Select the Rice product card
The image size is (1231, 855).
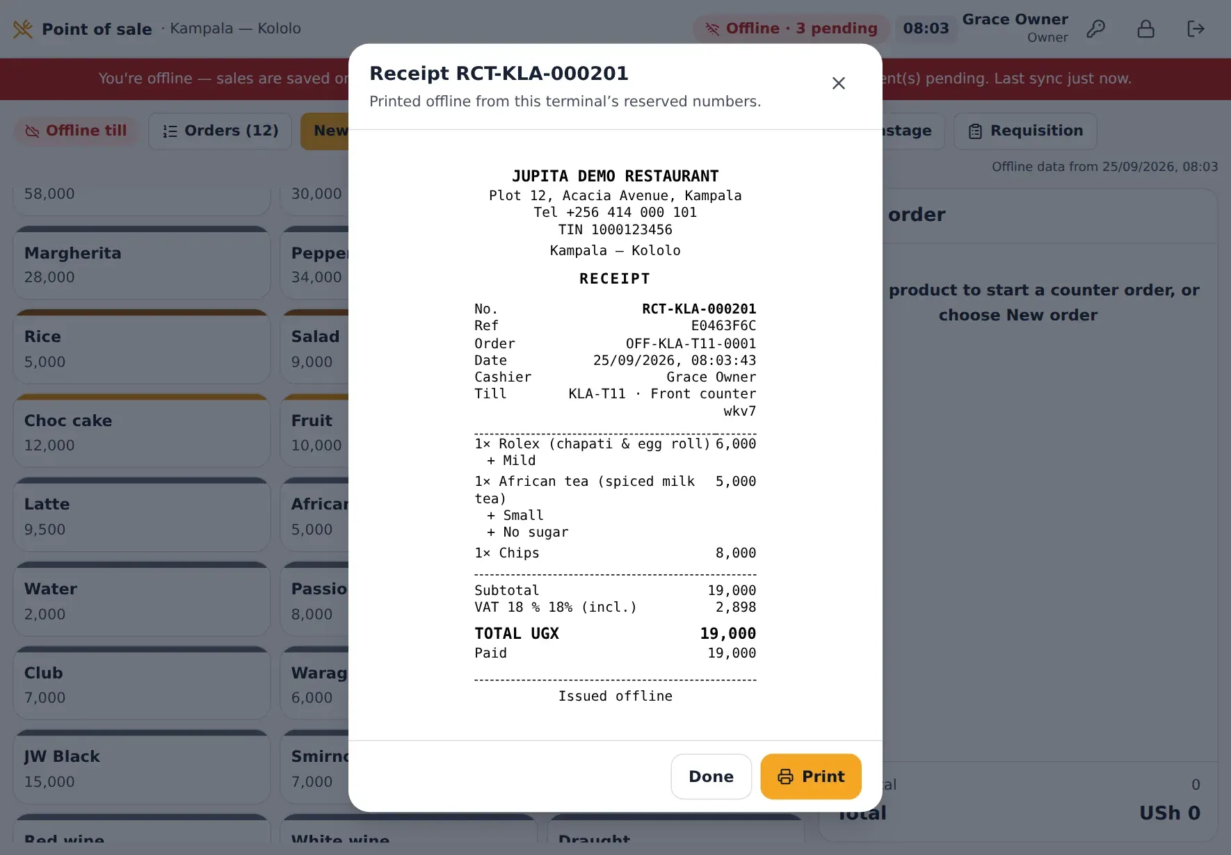(142, 348)
